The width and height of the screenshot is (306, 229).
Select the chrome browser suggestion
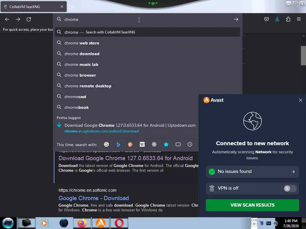coord(147,75)
